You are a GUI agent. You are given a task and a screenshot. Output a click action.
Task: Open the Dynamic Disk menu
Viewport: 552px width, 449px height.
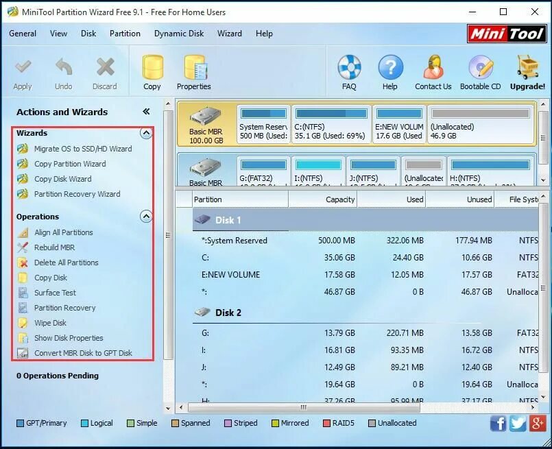pyautogui.click(x=179, y=34)
